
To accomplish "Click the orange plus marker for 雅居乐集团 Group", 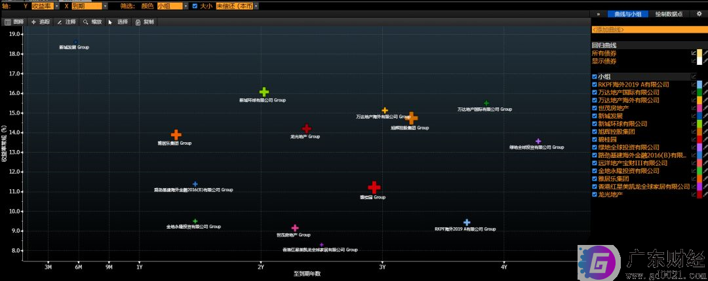I will click(x=176, y=134).
